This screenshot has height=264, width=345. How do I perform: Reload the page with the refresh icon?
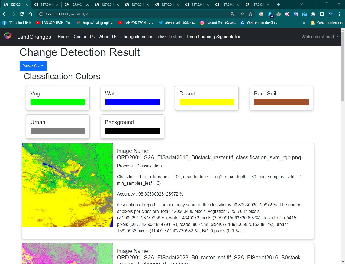pos(22,14)
